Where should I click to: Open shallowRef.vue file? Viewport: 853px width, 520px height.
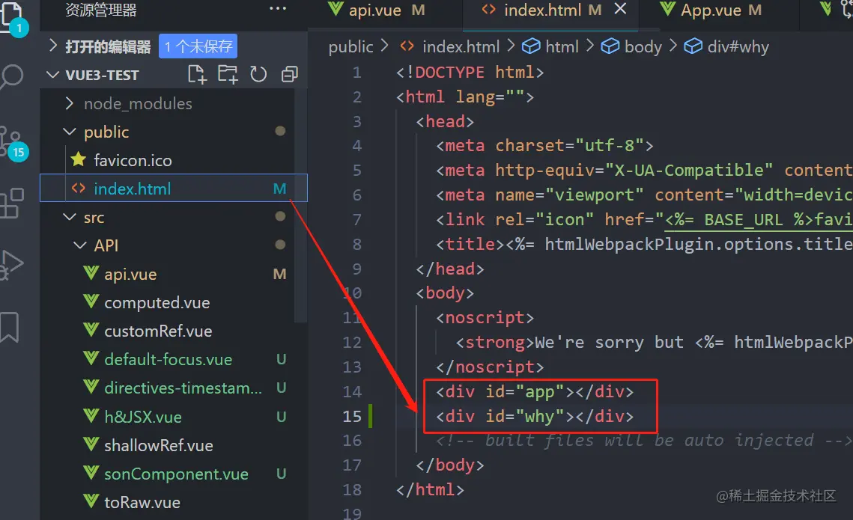158,446
